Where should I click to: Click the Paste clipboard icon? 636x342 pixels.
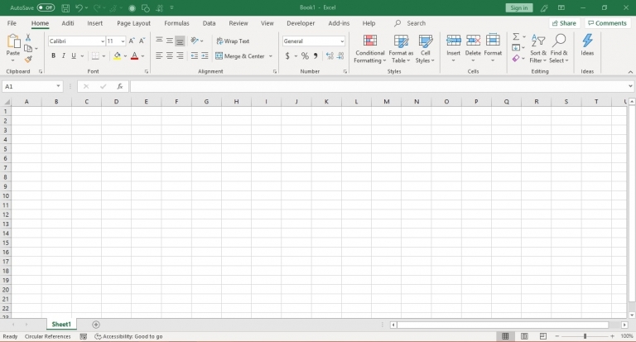[x=13, y=41]
